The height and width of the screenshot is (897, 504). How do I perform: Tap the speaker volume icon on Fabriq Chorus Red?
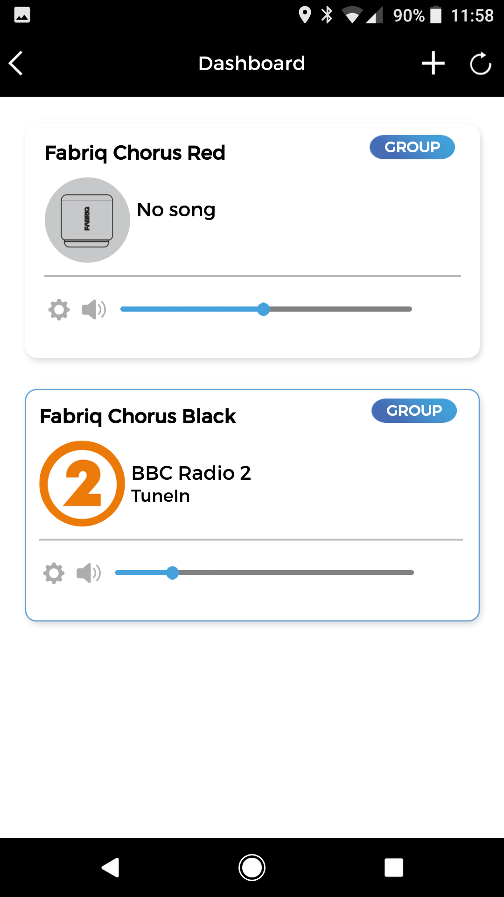pos(93,309)
